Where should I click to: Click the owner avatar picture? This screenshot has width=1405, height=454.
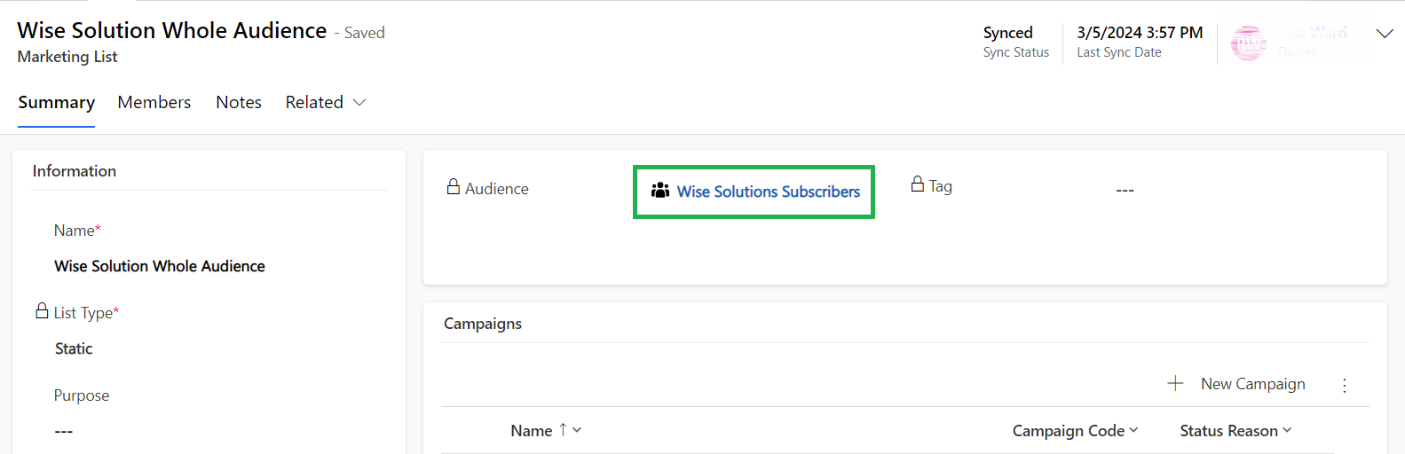[1249, 43]
